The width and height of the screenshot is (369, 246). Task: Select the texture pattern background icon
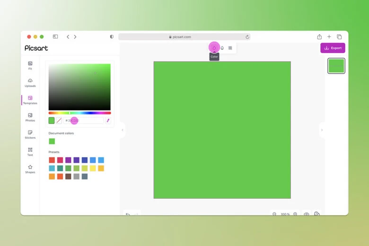(x=230, y=48)
